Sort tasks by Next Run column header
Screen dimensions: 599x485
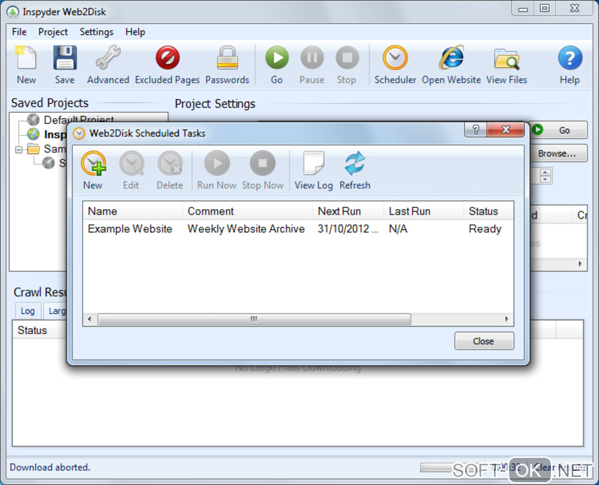[x=348, y=211]
